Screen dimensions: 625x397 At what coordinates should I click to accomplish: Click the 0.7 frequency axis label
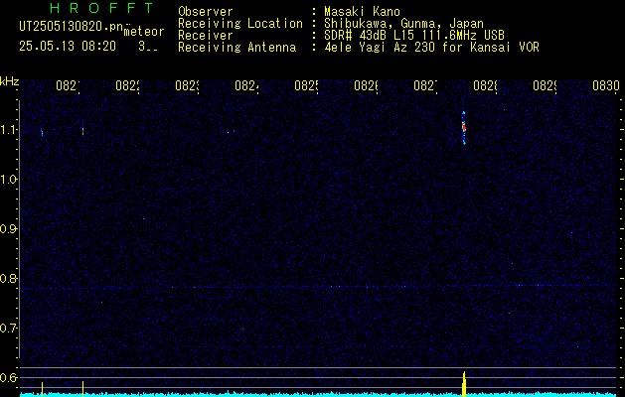(8, 328)
